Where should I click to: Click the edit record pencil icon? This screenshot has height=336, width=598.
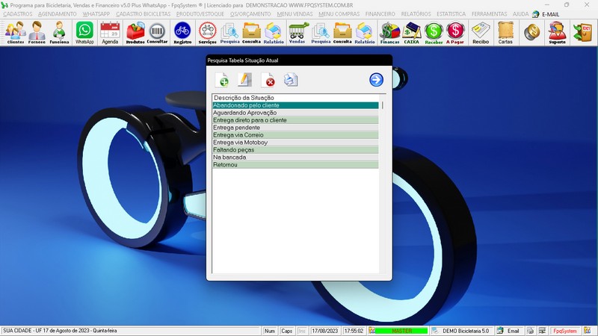pos(244,80)
